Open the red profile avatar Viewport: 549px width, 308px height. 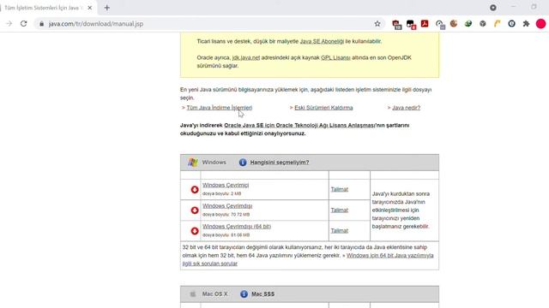pos(540,24)
